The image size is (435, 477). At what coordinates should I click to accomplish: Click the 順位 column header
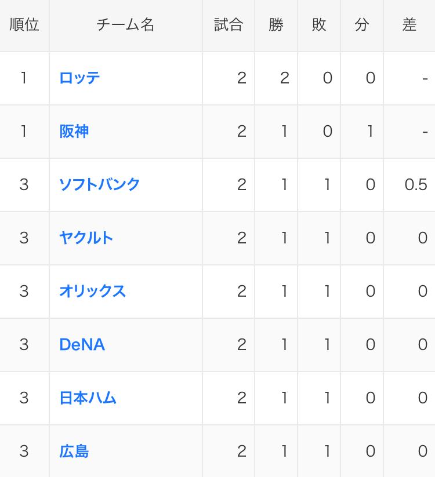pos(24,25)
